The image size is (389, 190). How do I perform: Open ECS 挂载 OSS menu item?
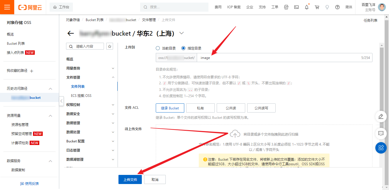pyautogui.click(x=81, y=96)
